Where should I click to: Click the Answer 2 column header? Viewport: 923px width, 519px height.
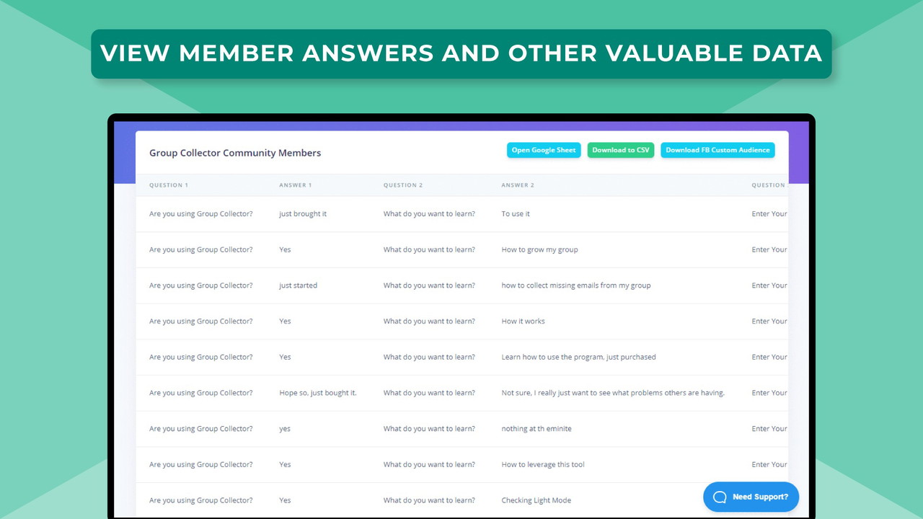coord(518,185)
